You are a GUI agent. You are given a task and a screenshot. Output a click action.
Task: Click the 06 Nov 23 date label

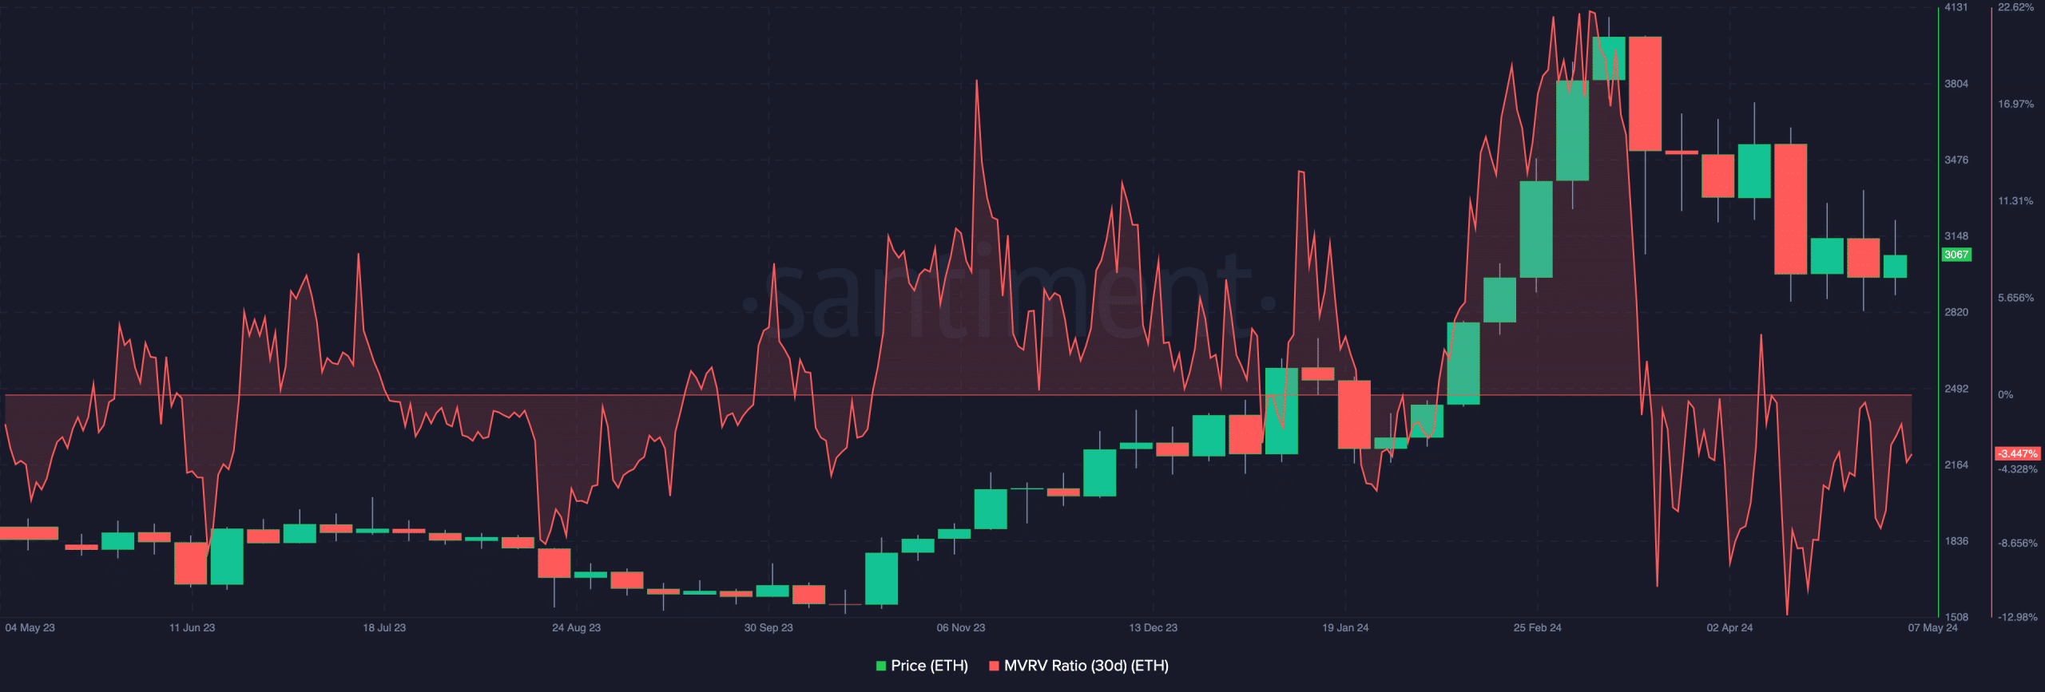[x=961, y=627]
